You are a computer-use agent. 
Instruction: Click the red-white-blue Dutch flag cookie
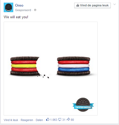click(x=74, y=66)
